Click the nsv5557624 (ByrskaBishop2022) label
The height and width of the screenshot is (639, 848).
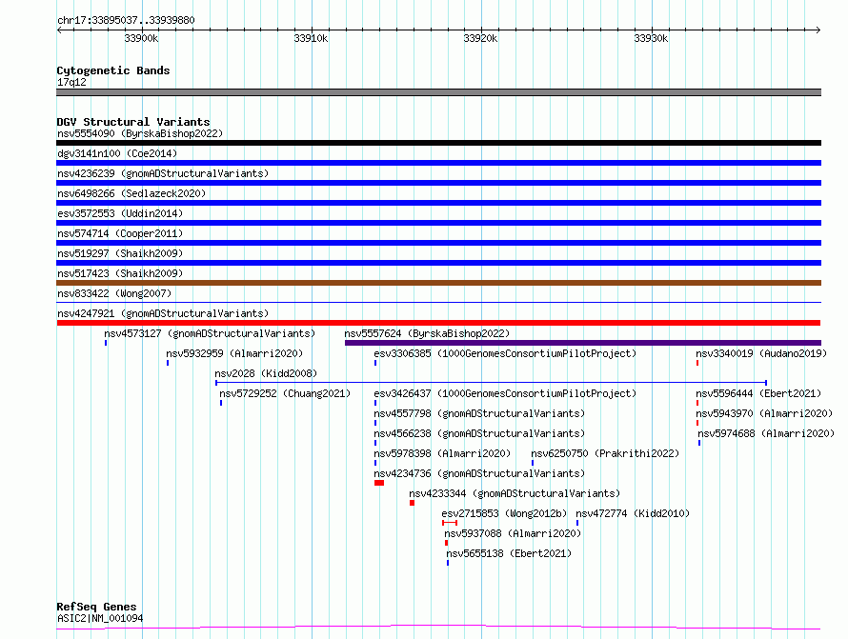(x=427, y=333)
